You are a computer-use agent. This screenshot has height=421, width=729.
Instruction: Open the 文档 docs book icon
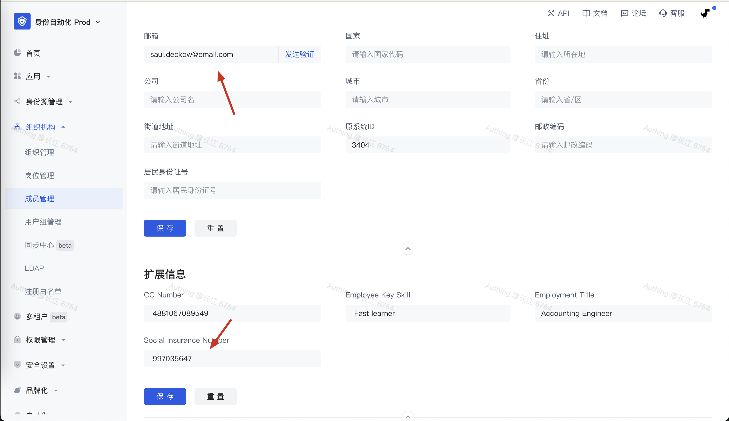click(586, 13)
